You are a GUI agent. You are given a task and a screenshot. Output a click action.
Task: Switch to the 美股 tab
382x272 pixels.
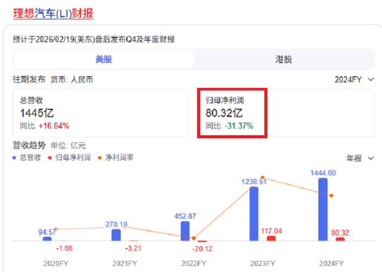point(103,60)
